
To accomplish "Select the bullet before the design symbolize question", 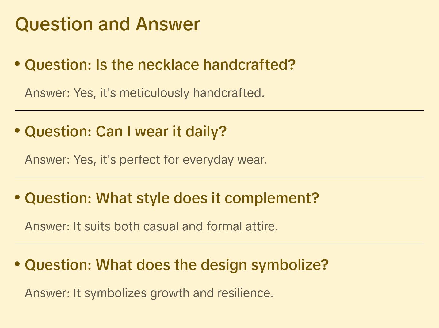I will pyautogui.click(x=17, y=264).
